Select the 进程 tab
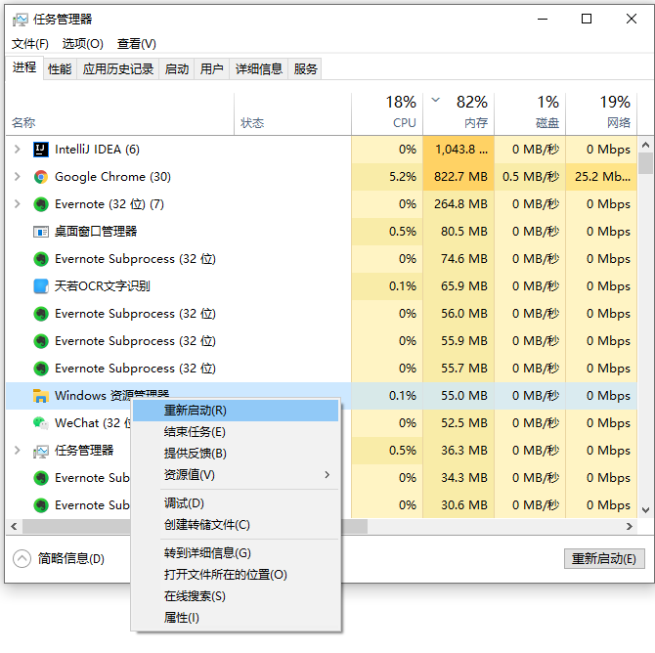The width and height of the screenshot is (655, 653). pos(24,67)
